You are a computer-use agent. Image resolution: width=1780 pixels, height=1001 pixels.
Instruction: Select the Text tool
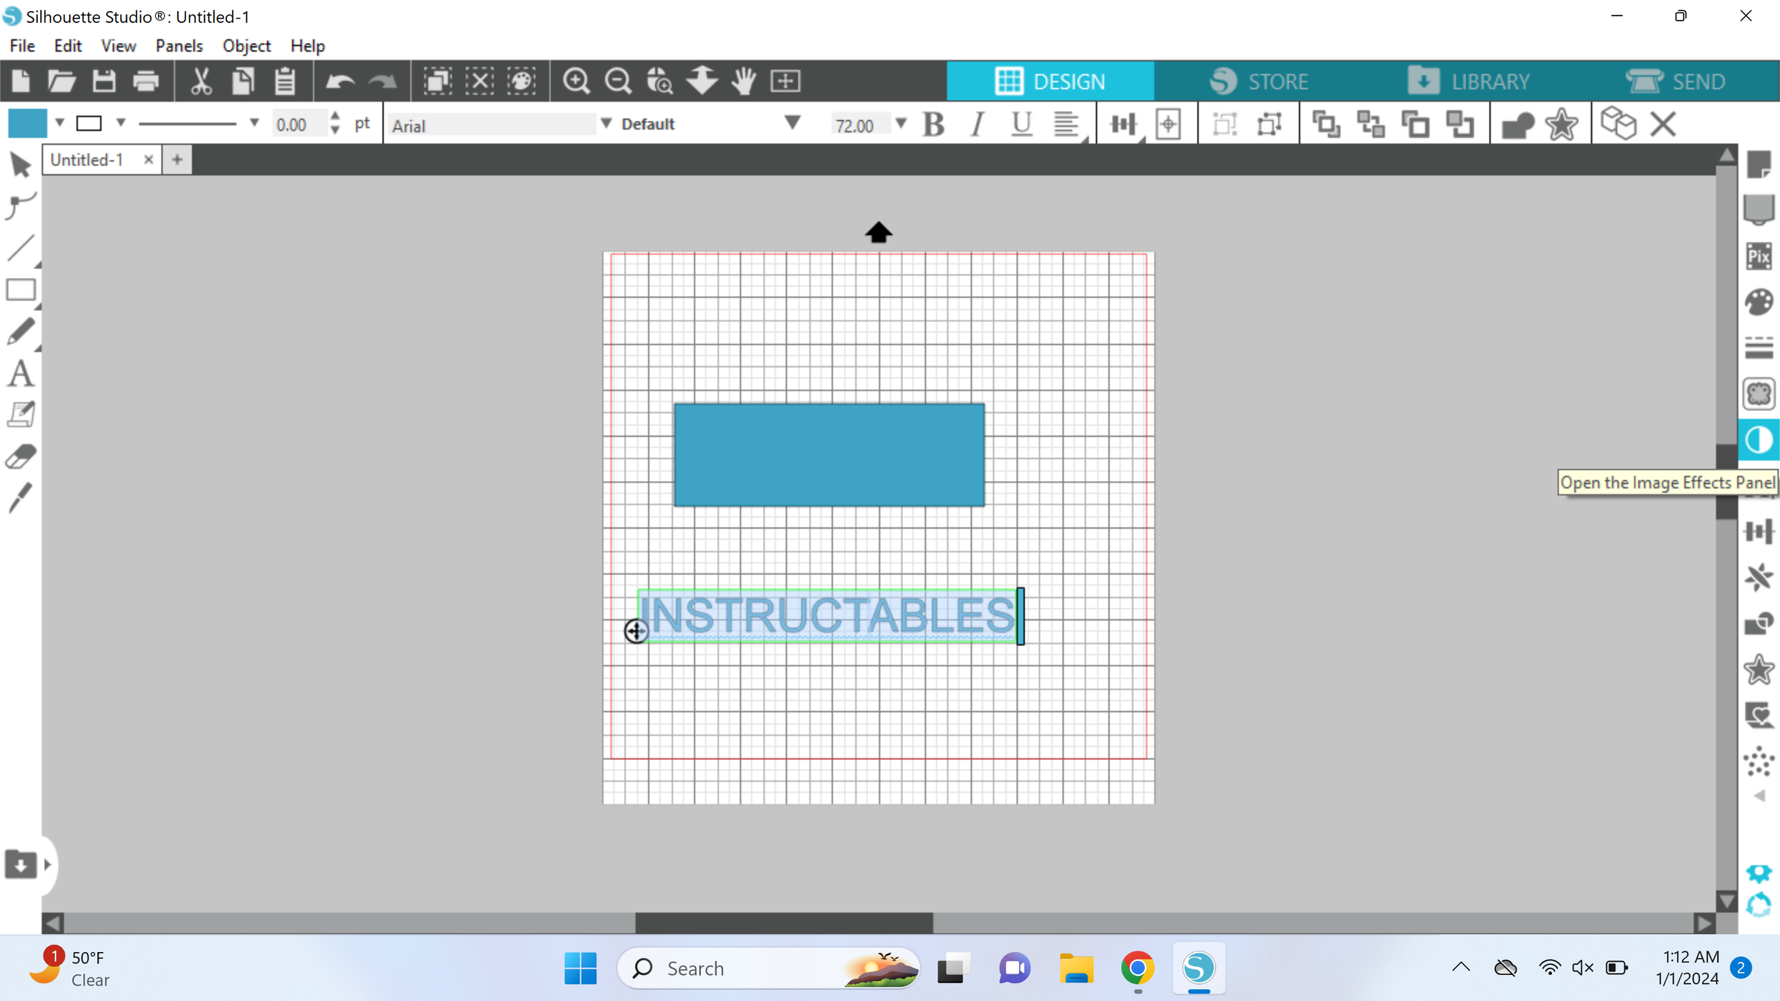[x=21, y=373]
